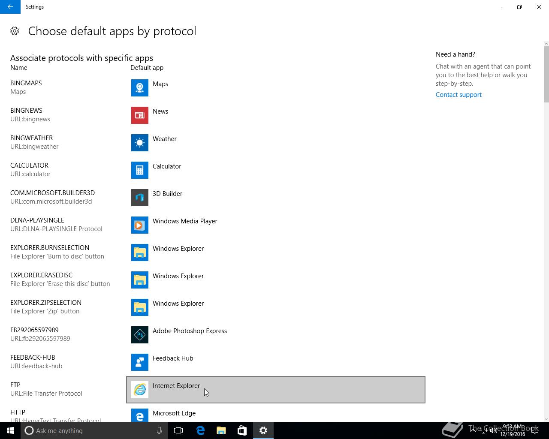Image resolution: width=549 pixels, height=439 pixels.
Task: Click the COM.MICROSOFT.BUILDER3D protocol name
Action: pyautogui.click(x=52, y=193)
